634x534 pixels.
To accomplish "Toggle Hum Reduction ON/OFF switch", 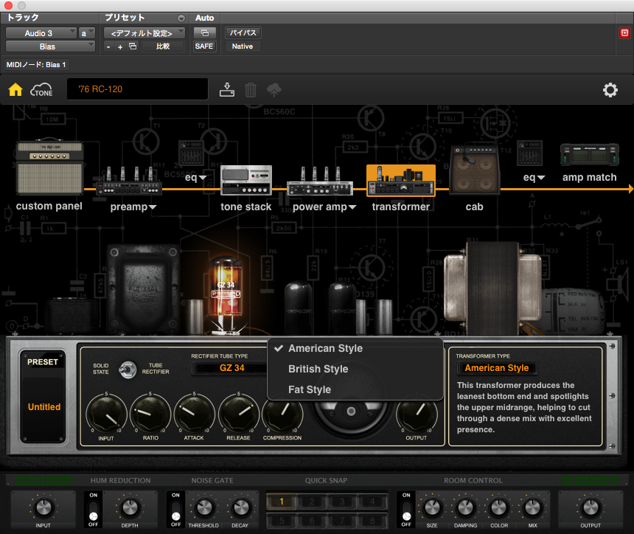I will pyautogui.click(x=94, y=510).
